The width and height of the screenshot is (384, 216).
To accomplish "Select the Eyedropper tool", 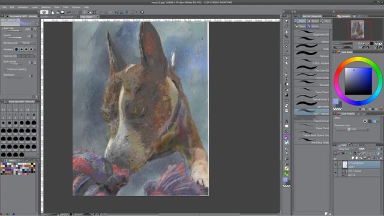I will coord(287,52).
